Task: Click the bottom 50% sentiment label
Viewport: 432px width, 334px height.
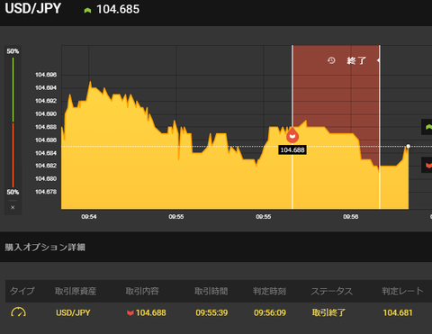Action: (13, 192)
